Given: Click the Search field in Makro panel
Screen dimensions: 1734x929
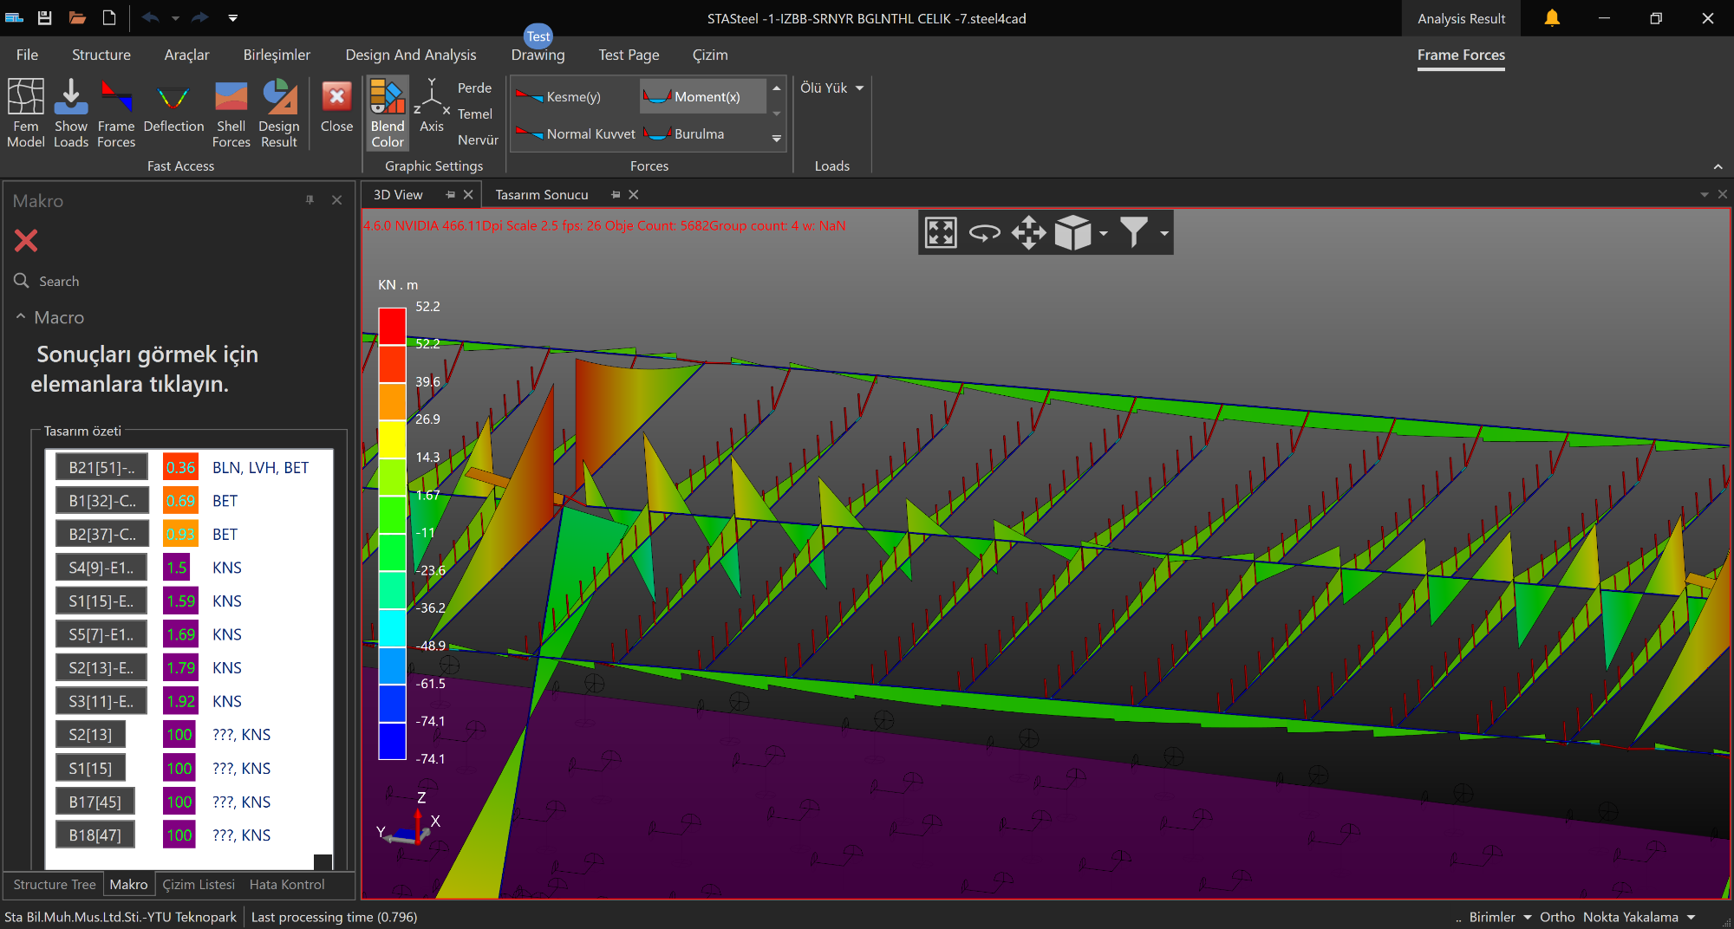Looking at the screenshot, I should point(59,282).
